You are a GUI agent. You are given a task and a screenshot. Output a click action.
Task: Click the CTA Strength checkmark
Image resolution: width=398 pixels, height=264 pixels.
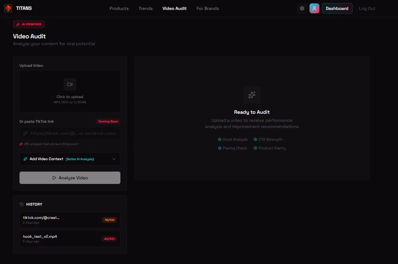tap(255, 139)
